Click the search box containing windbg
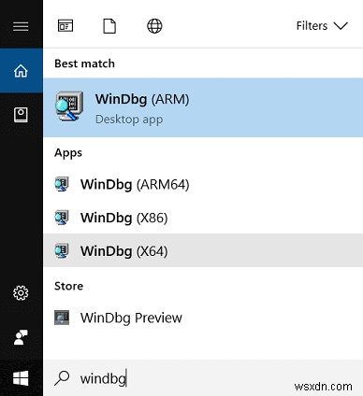 coord(203,378)
